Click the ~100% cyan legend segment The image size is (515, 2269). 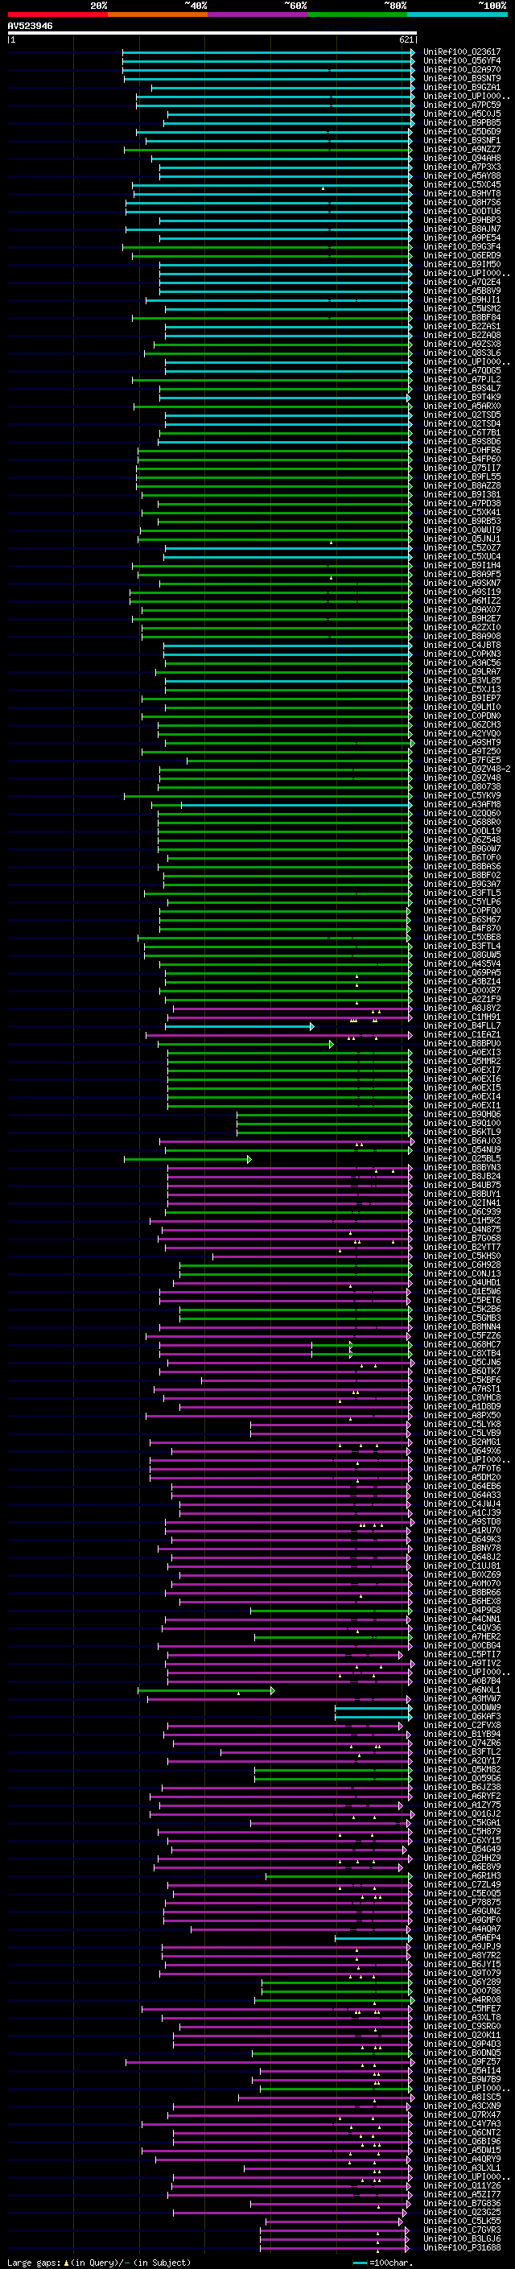tap(457, 14)
